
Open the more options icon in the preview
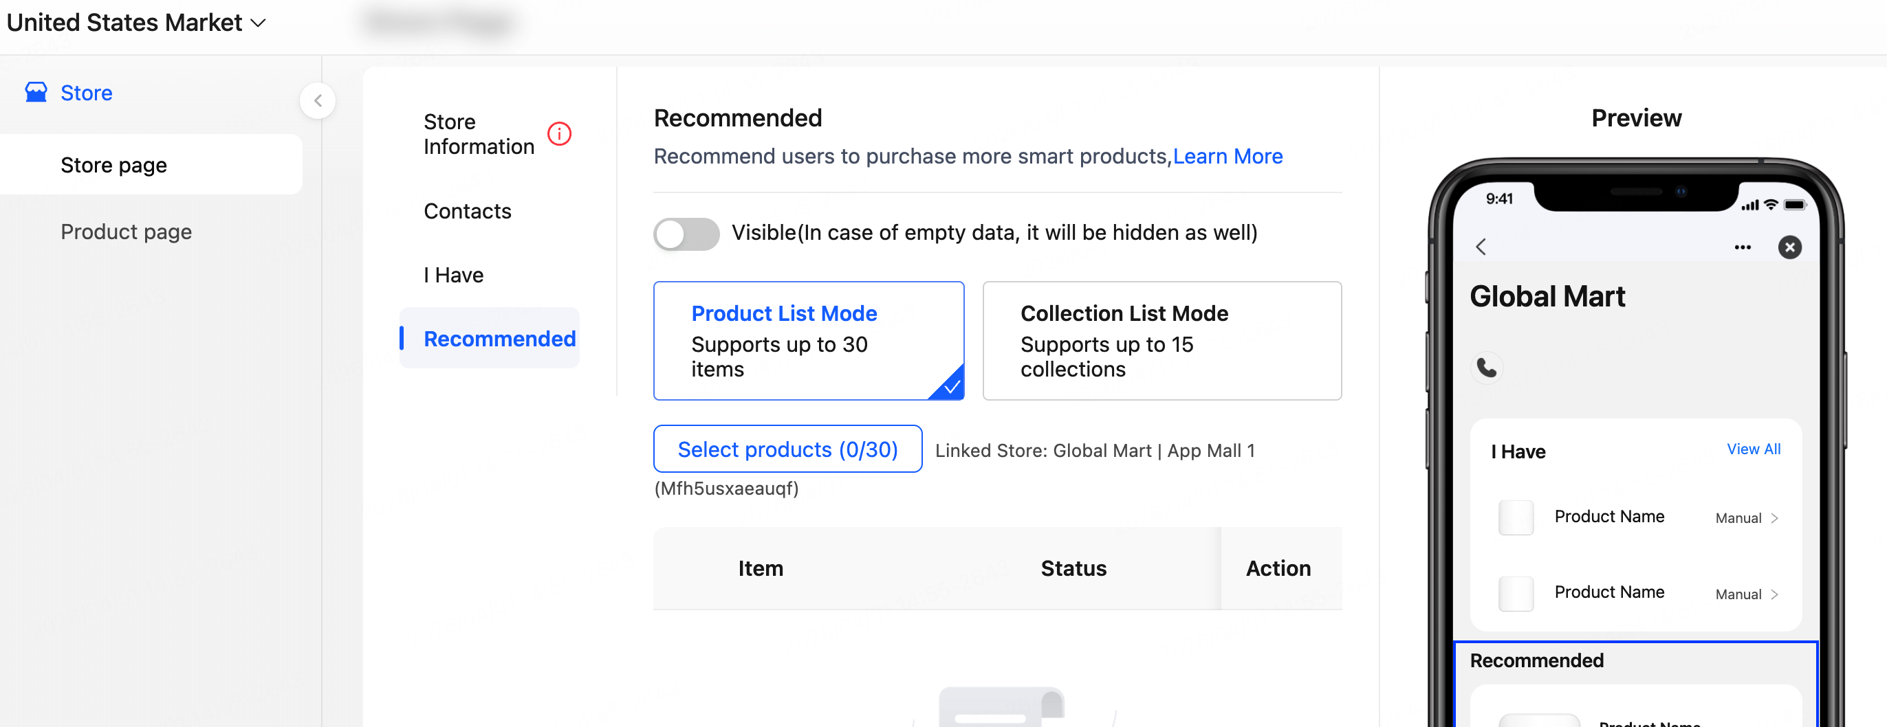tap(1743, 247)
